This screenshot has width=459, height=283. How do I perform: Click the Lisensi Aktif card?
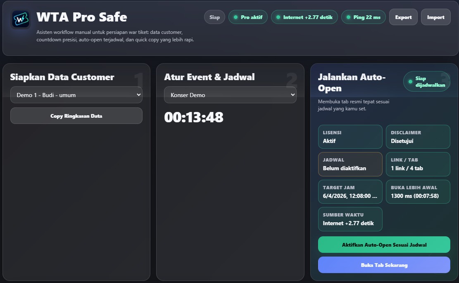[350, 137]
